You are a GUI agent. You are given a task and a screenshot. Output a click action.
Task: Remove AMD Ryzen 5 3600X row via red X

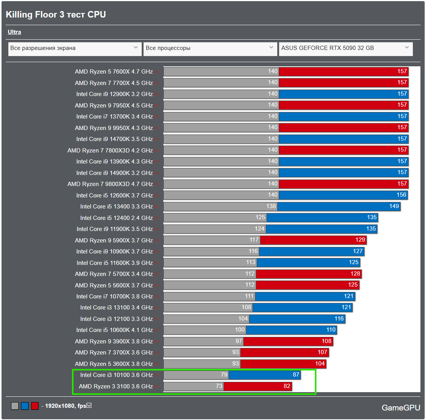pos(157,365)
